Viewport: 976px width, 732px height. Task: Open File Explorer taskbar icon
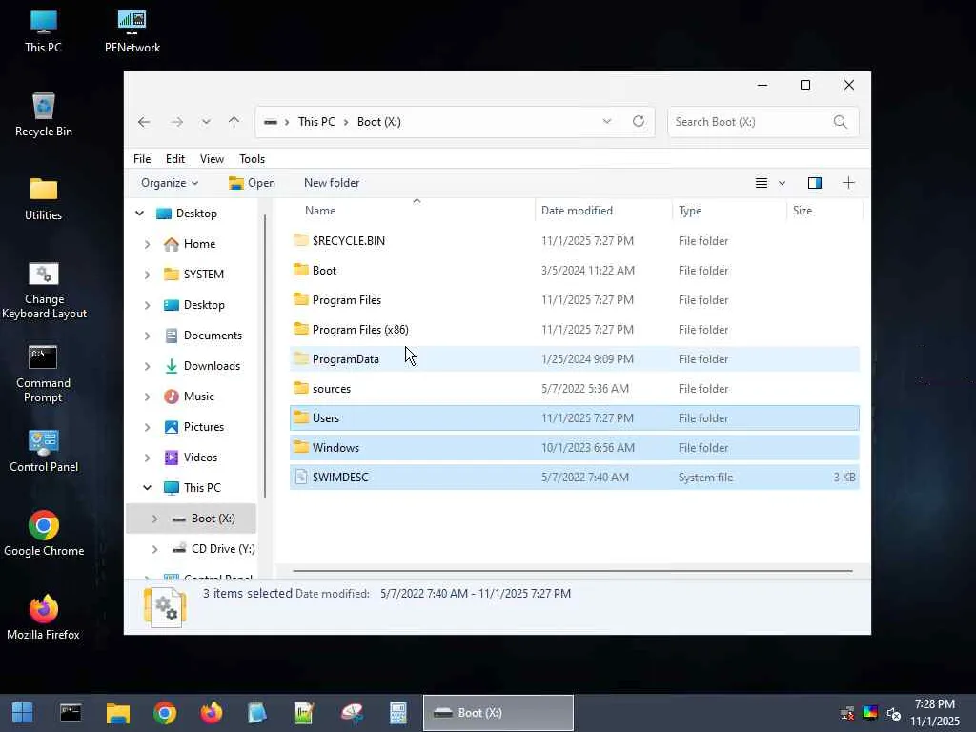pos(117,713)
